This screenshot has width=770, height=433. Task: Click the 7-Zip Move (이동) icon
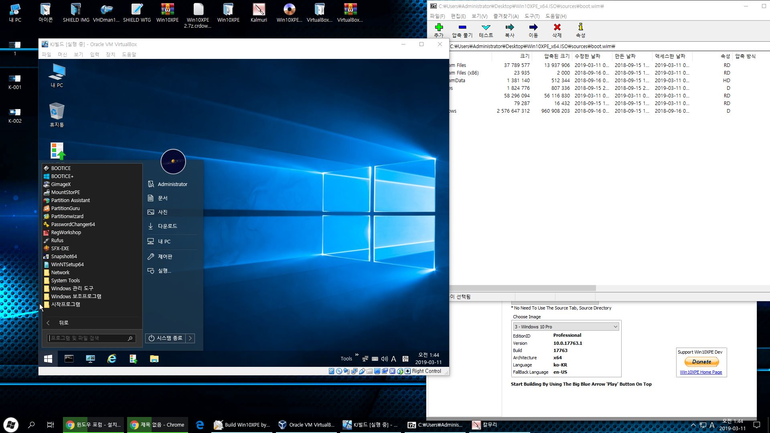click(533, 27)
